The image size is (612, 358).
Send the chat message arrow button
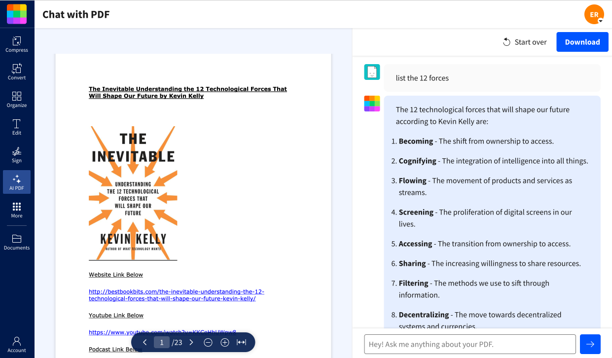(590, 344)
